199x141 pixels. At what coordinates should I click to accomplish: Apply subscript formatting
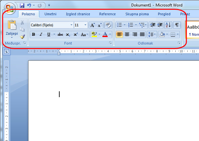pos(68,34)
